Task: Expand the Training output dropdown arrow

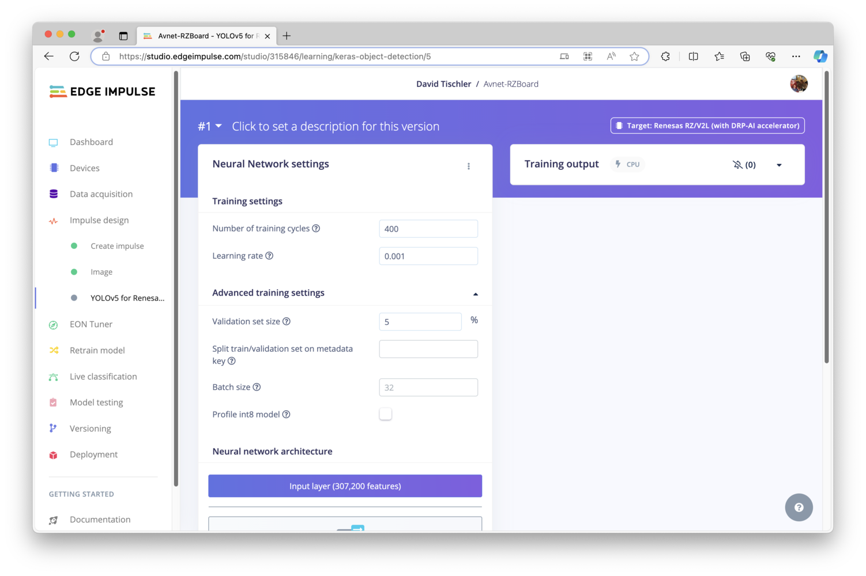Action: (x=779, y=165)
